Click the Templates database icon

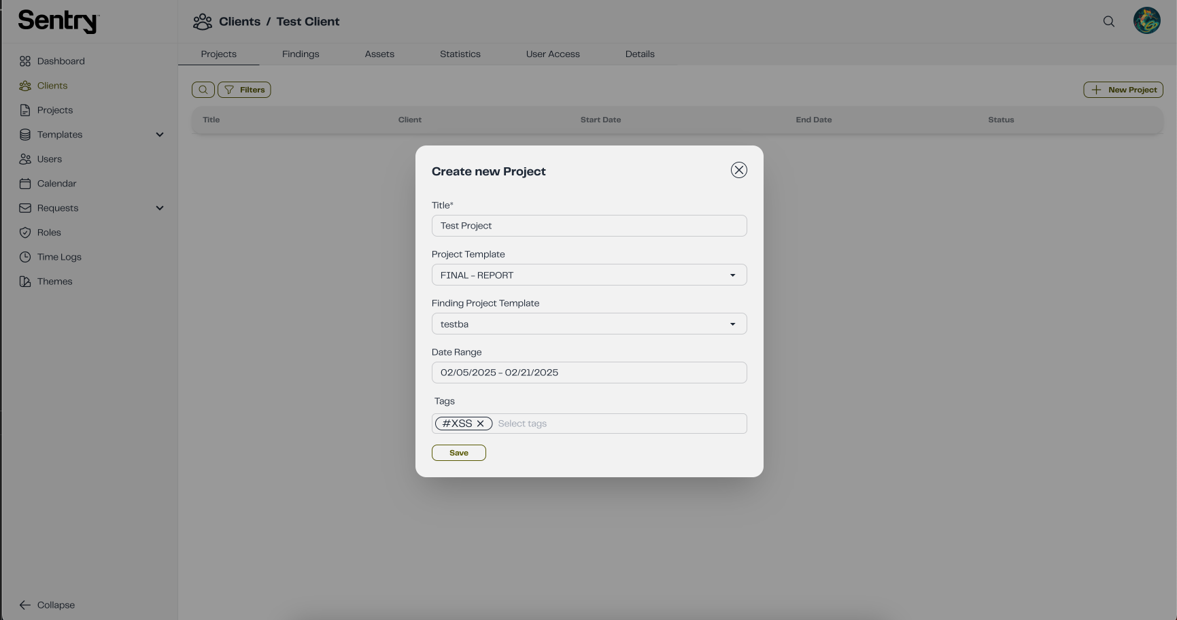[25, 135]
